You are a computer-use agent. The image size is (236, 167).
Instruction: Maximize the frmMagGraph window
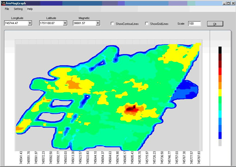228,3
